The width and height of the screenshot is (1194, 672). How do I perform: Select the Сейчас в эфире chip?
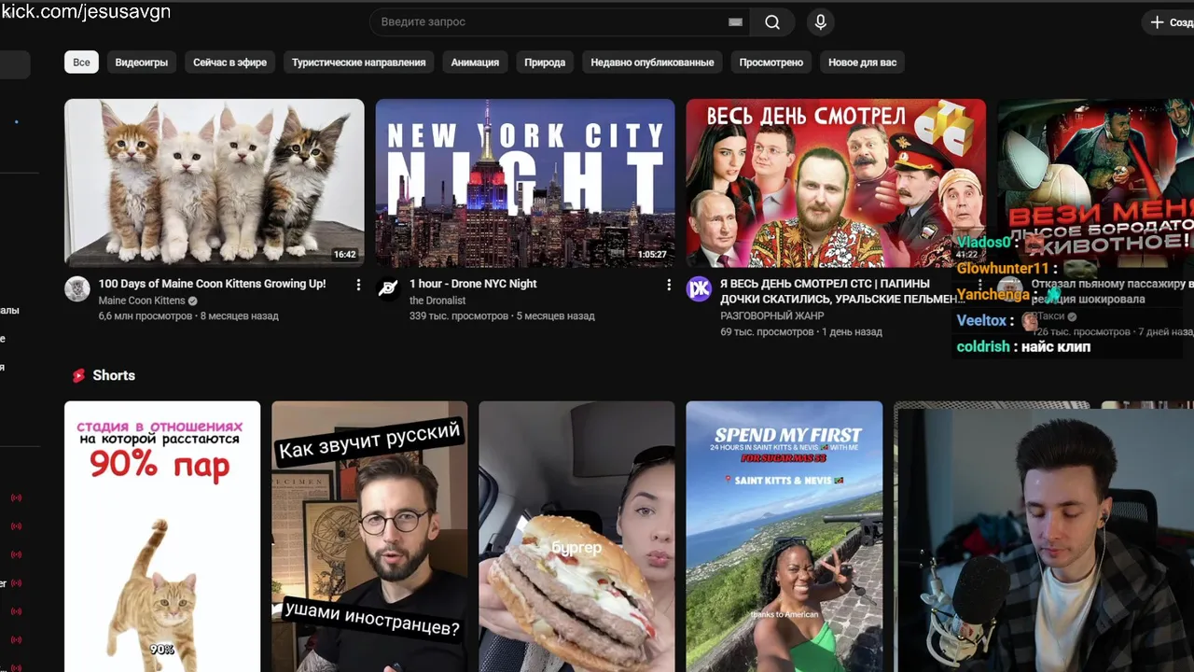click(x=230, y=63)
